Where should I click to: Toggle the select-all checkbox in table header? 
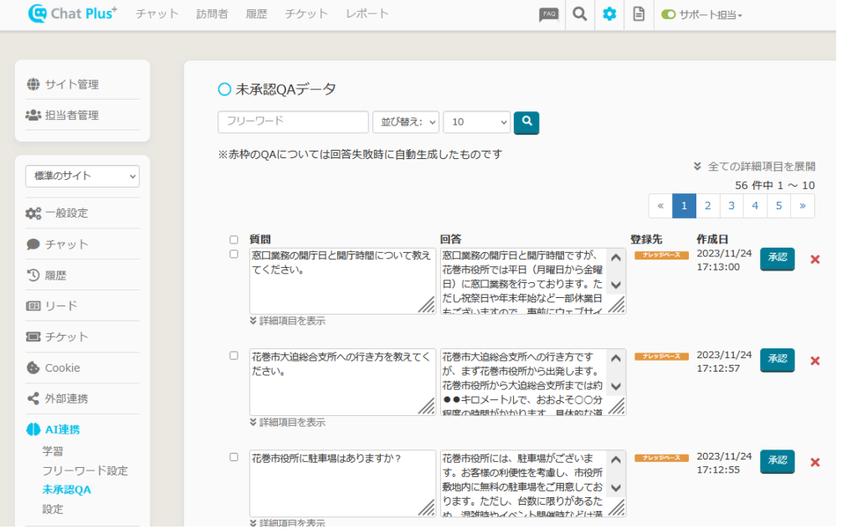coord(234,239)
